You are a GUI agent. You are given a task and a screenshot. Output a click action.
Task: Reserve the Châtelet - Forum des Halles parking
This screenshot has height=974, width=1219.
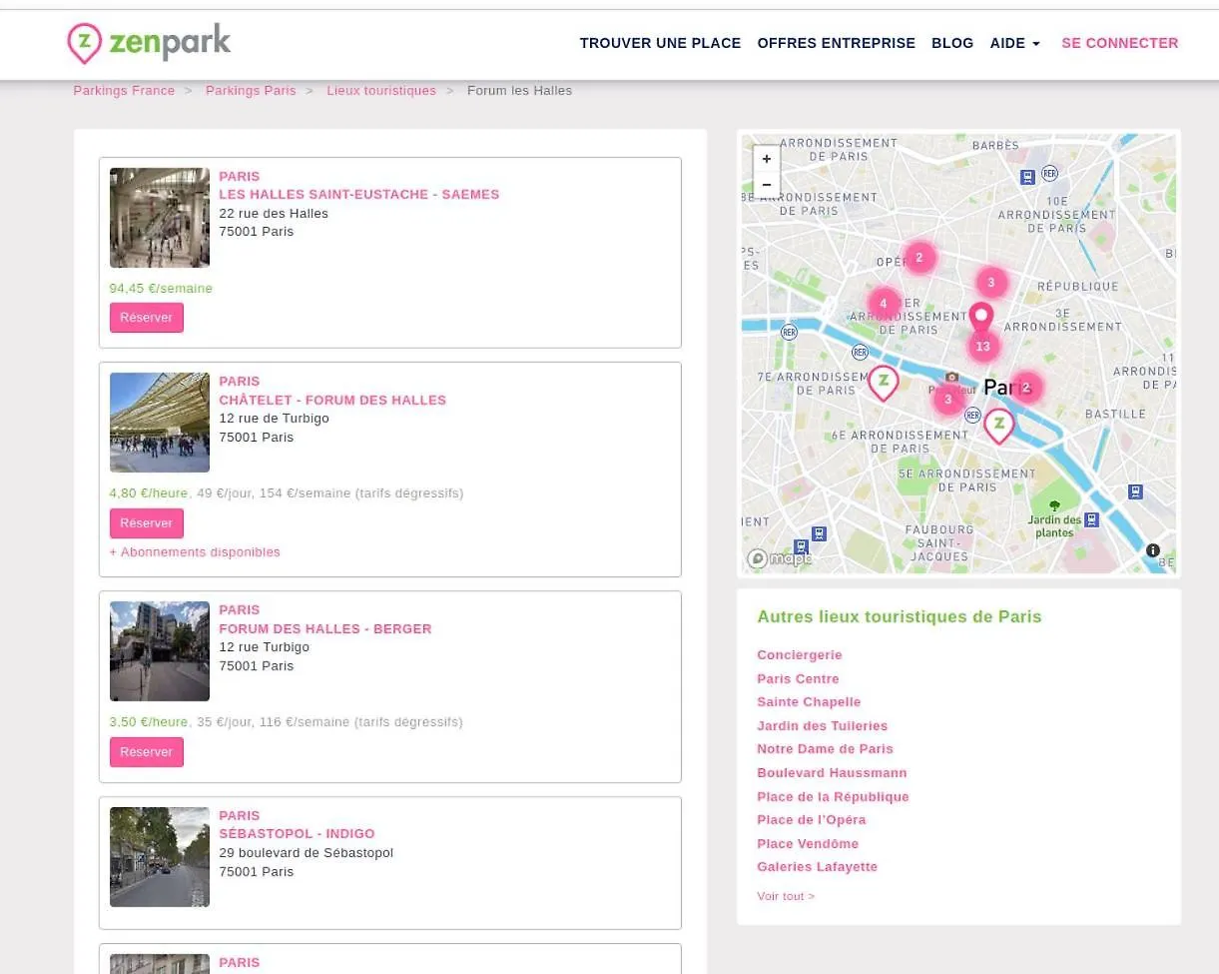point(147,523)
